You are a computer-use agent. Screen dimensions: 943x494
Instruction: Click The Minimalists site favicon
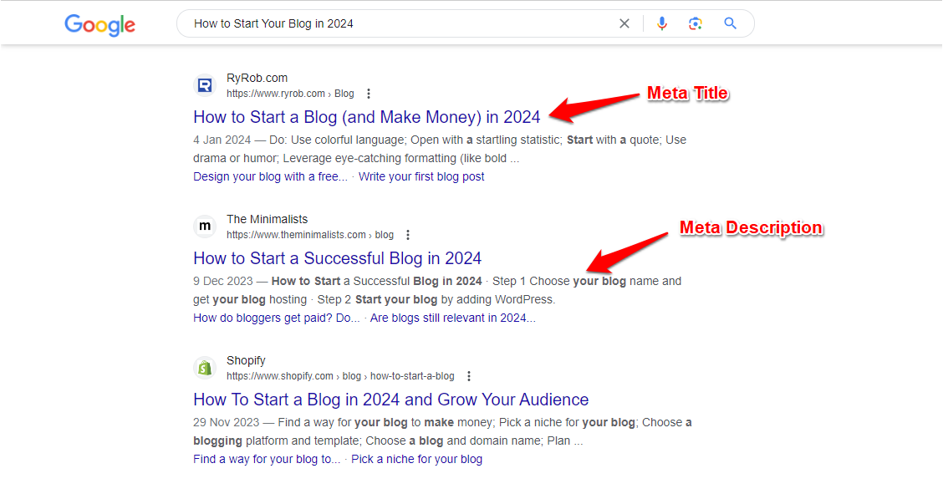coord(205,227)
